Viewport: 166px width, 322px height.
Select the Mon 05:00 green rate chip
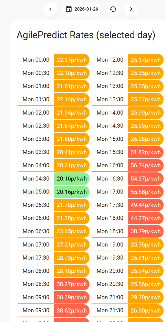[72, 192]
